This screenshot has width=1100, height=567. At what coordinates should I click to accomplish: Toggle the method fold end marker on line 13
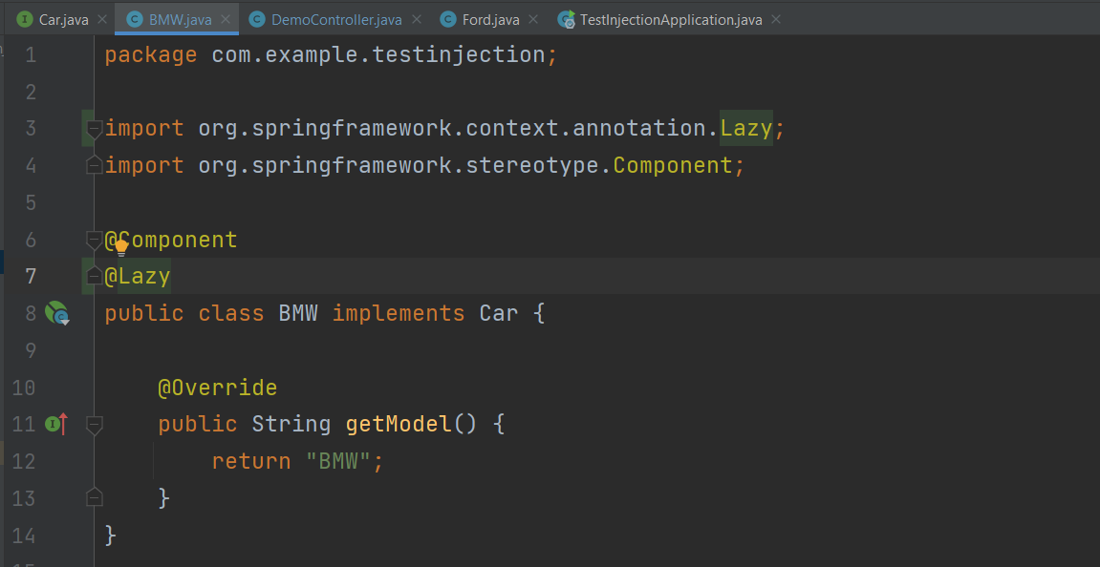pyautogui.click(x=94, y=498)
